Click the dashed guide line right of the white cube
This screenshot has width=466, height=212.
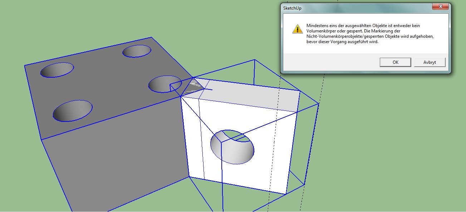click(x=274, y=143)
